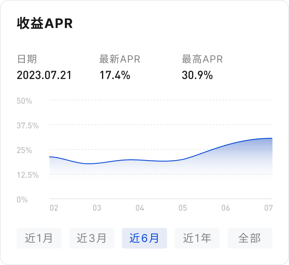The height and width of the screenshot is (265, 289).
Task: Switch to the 近3月 range tab
Action: tap(92, 238)
